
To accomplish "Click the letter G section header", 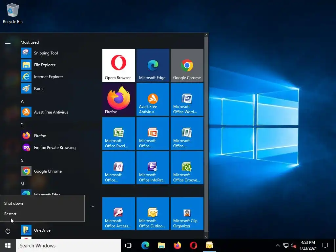I will [x=22, y=160].
